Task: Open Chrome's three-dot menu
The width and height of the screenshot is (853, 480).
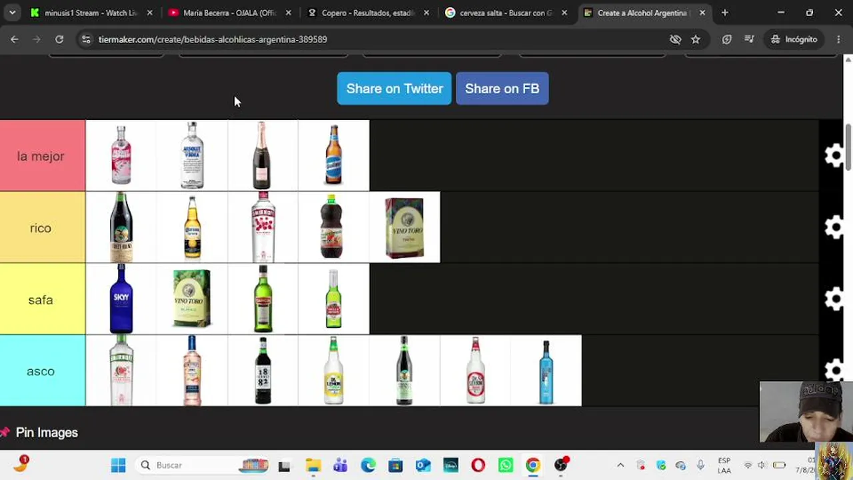Action: [838, 39]
